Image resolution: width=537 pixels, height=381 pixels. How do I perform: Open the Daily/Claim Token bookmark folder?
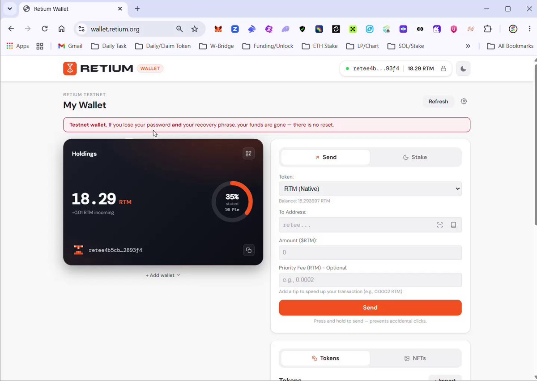pyautogui.click(x=163, y=46)
